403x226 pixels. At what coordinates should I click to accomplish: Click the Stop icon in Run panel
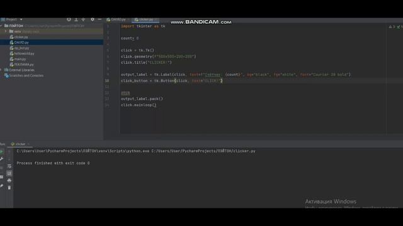point(2,168)
